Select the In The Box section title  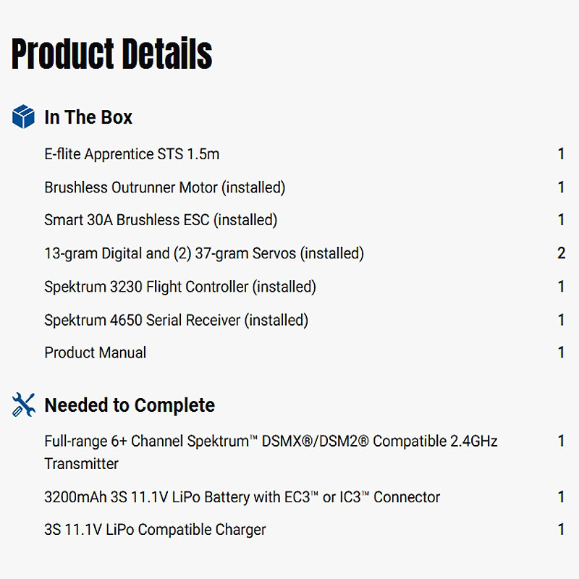tap(88, 117)
